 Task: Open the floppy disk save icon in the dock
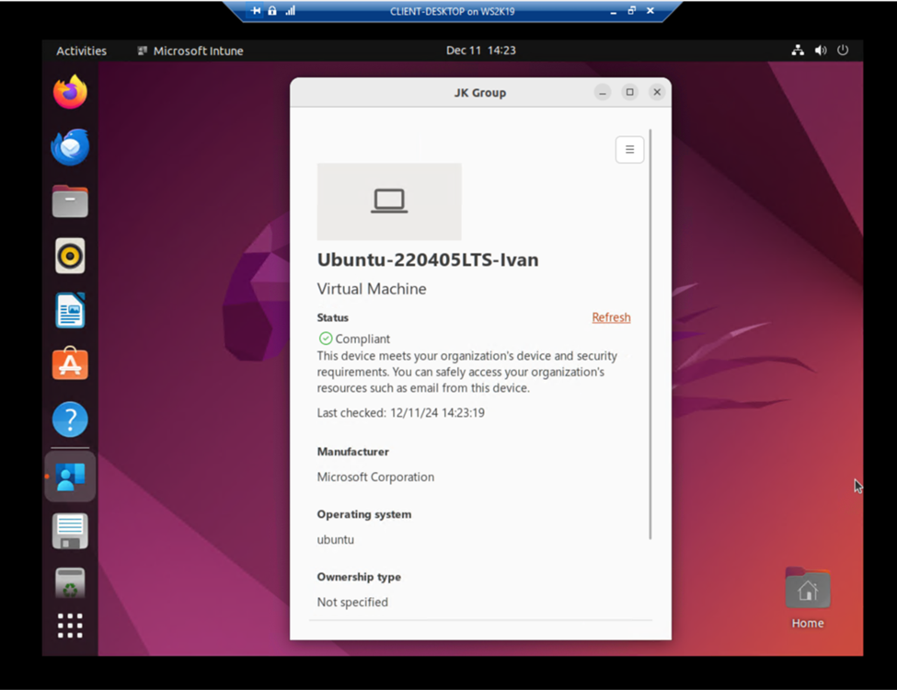(x=70, y=531)
